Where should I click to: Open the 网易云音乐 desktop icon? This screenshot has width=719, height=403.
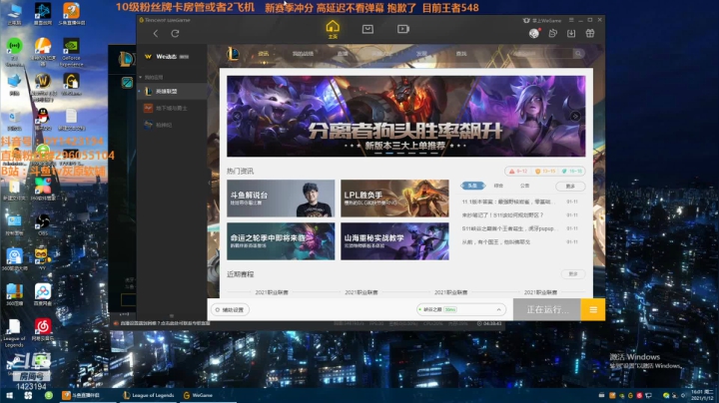[x=43, y=330]
